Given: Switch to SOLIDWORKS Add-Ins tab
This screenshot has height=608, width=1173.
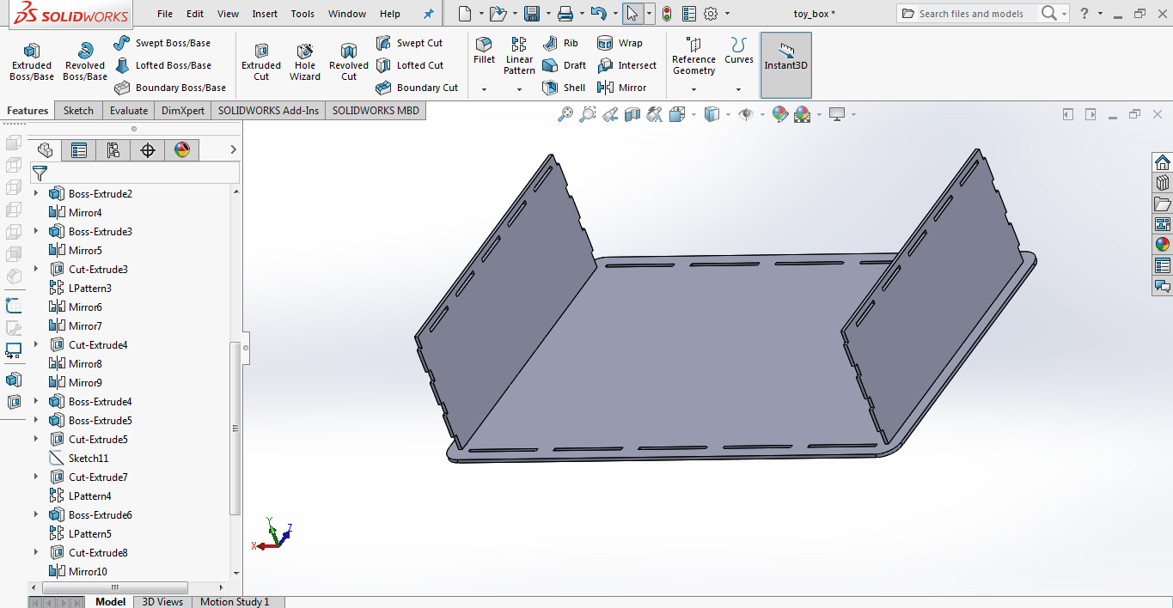Looking at the screenshot, I should point(268,111).
